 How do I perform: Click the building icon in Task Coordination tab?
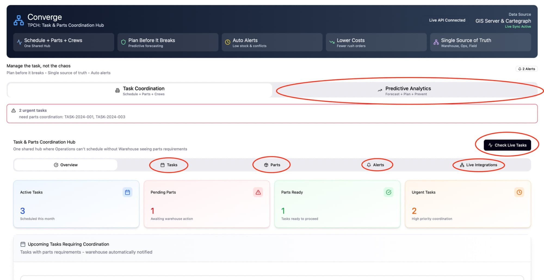coord(118,91)
